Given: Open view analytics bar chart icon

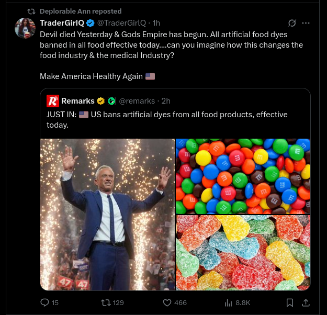Looking at the screenshot, I should coord(228,302).
